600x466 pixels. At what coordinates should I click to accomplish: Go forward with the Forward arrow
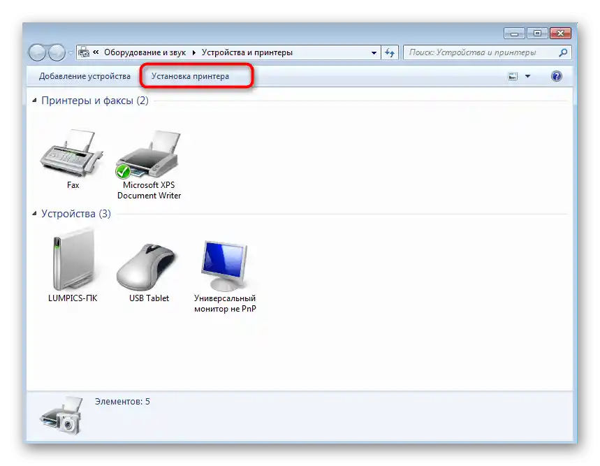tap(57, 52)
